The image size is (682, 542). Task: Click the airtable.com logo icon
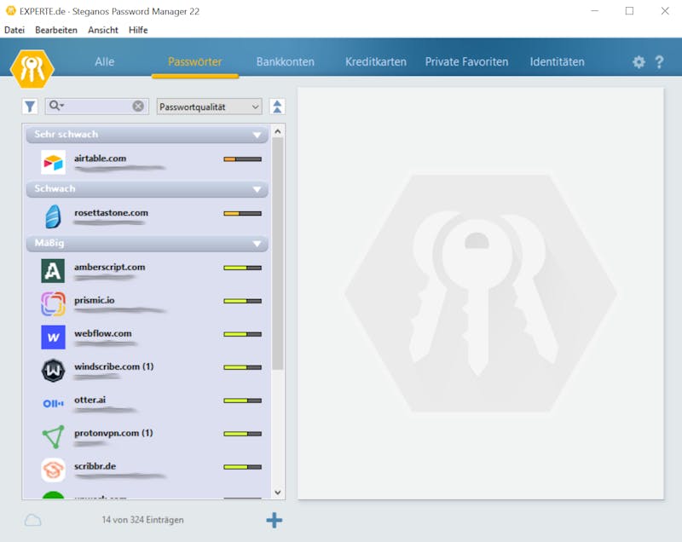(x=53, y=162)
